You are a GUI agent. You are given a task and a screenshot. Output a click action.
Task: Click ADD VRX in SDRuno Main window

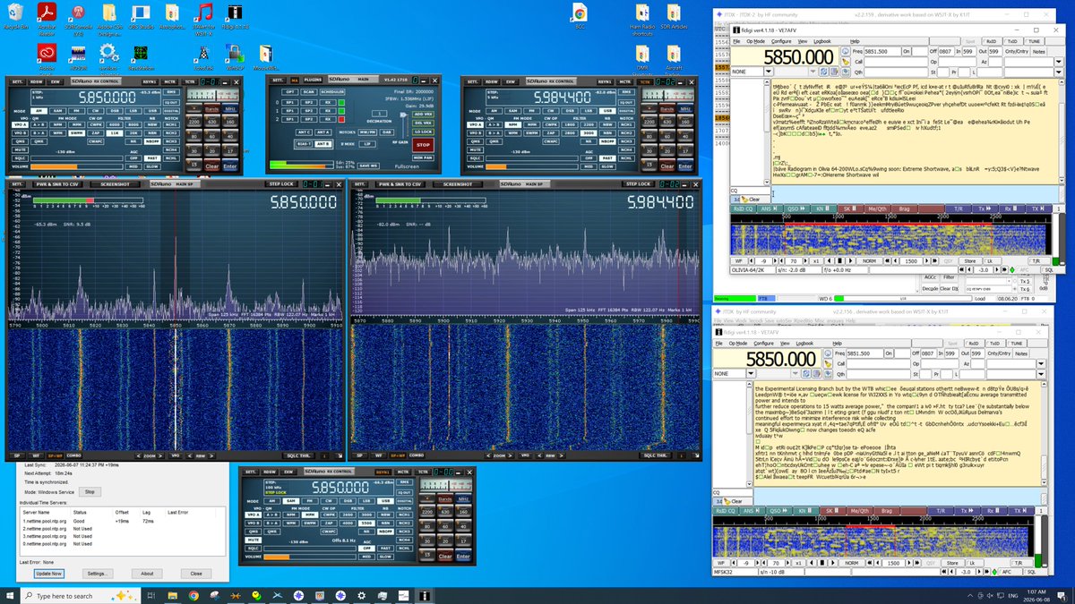(424, 115)
